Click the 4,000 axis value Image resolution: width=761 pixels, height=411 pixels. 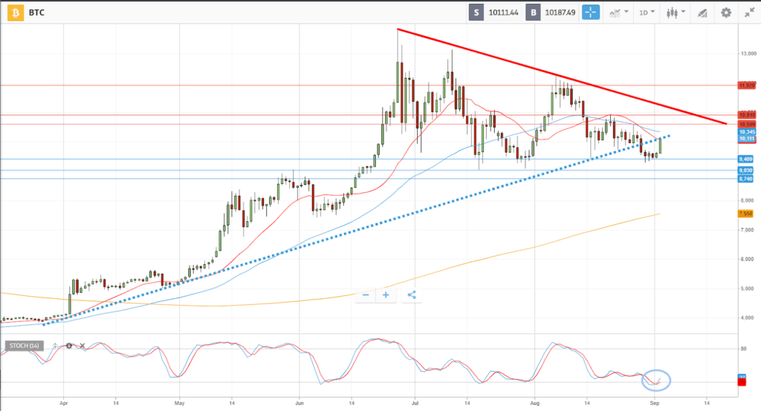pyautogui.click(x=747, y=318)
